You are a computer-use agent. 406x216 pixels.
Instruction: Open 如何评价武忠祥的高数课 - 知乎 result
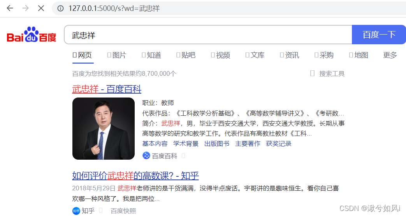click(x=135, y=176)
